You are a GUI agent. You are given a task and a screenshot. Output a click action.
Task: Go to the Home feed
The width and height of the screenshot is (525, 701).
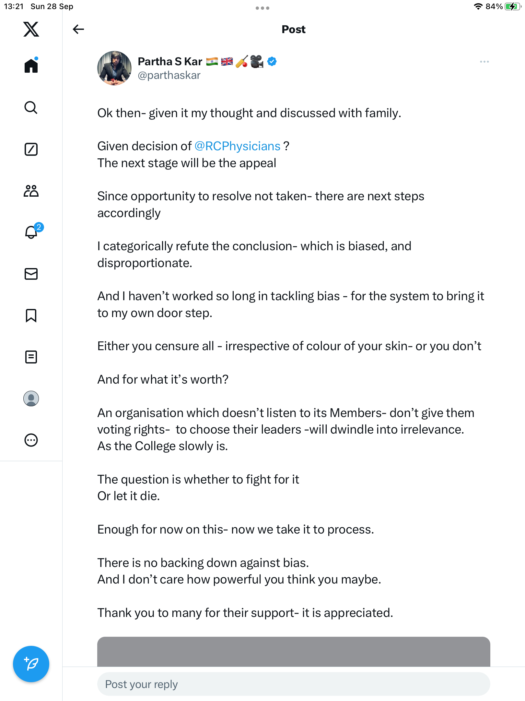[31, 66]
